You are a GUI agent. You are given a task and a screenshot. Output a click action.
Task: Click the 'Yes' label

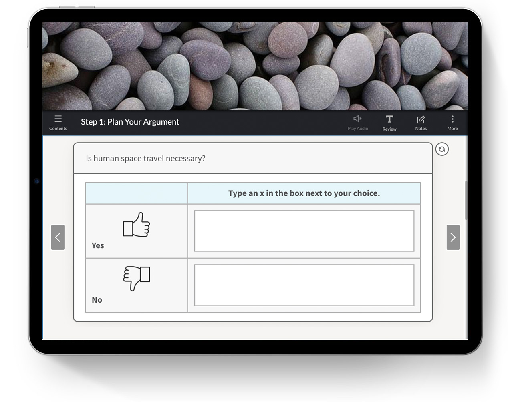click(98, 245)
